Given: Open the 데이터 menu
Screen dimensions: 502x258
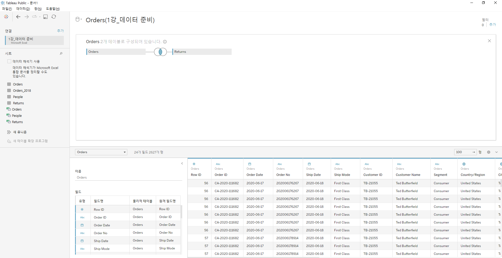Looking at the screenshot, I should click(x=23, y=9).
